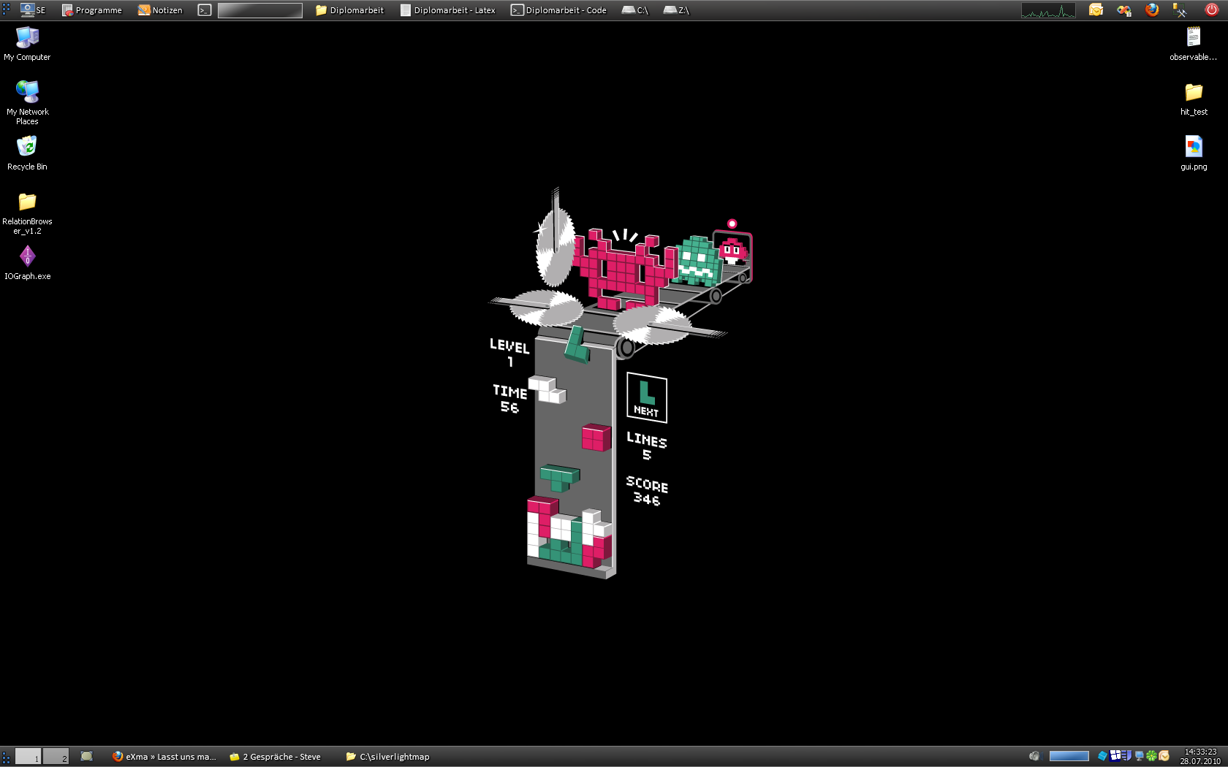Switch to eXma Firefox window task
Viewport: 1228px width, 767px height.
pos(164,757)
